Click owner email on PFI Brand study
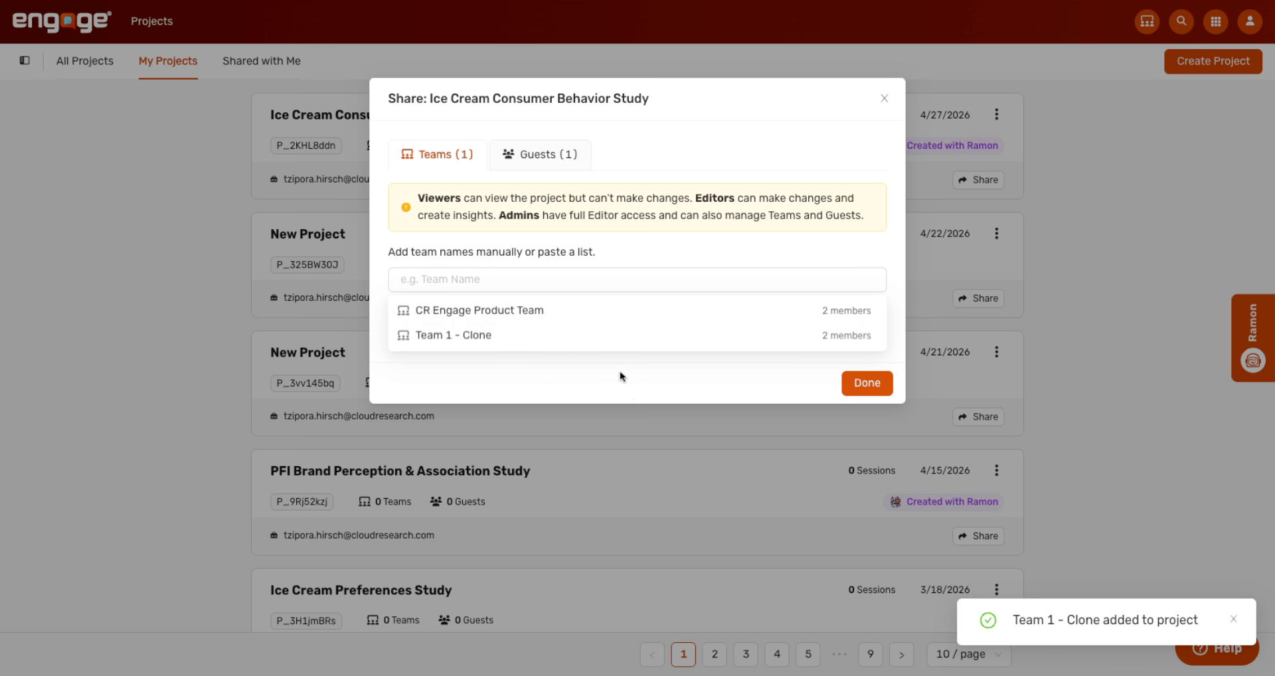 click(359, 535)
